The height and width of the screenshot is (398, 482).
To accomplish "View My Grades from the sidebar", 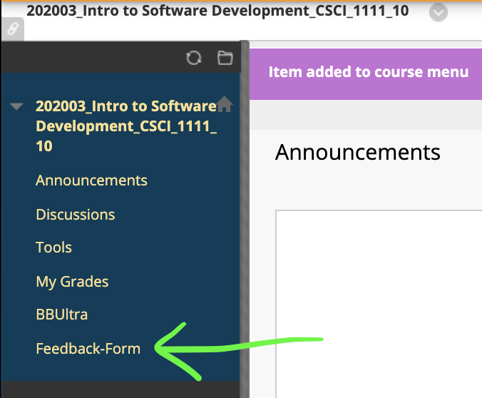I will point(72,281).
